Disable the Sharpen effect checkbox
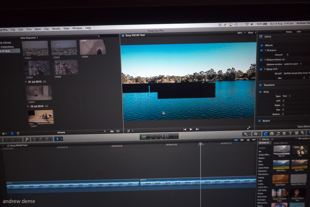Viewport: 310px width, 207px height. click(261, 50)
